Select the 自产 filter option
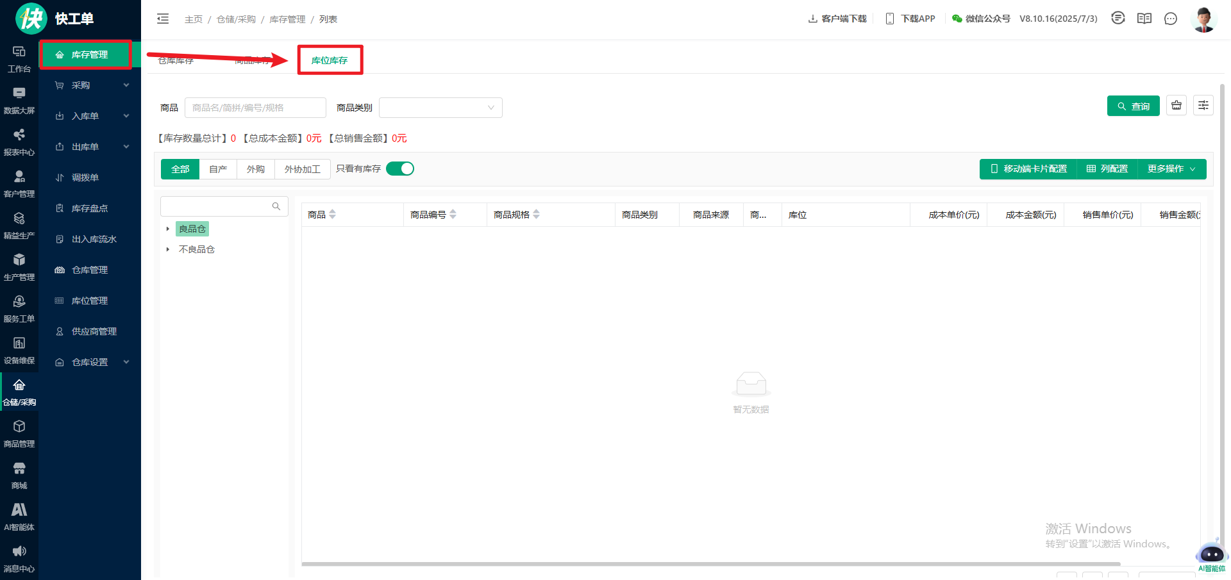The image size is (1231, 580). 218,169
